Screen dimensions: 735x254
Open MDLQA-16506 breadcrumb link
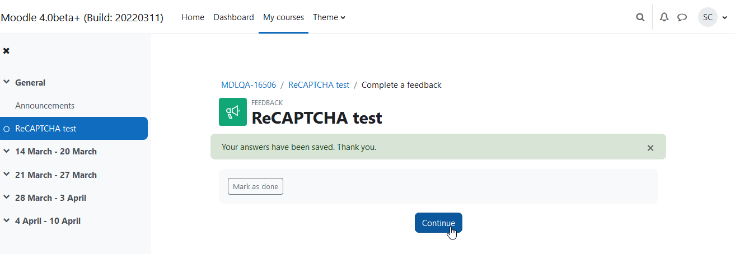click(249, 85)
